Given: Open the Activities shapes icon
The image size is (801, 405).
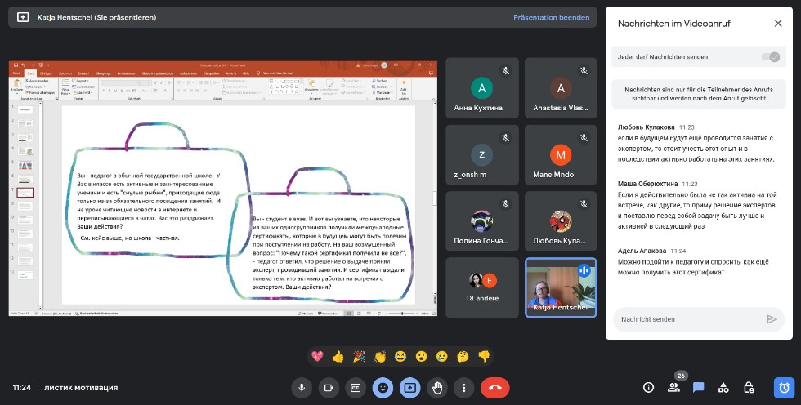Looking at the screenshot, I should [x=723, y=387].
